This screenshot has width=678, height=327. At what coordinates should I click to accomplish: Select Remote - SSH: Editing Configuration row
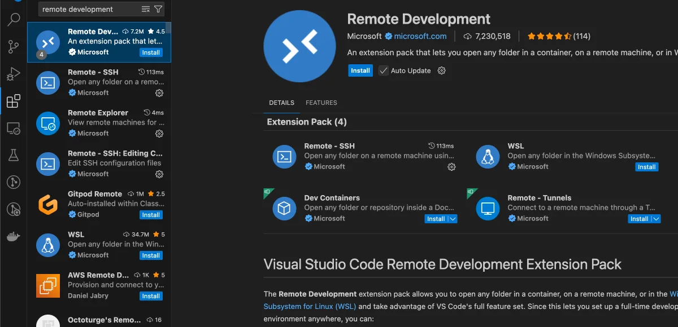(x=99, y=164)
